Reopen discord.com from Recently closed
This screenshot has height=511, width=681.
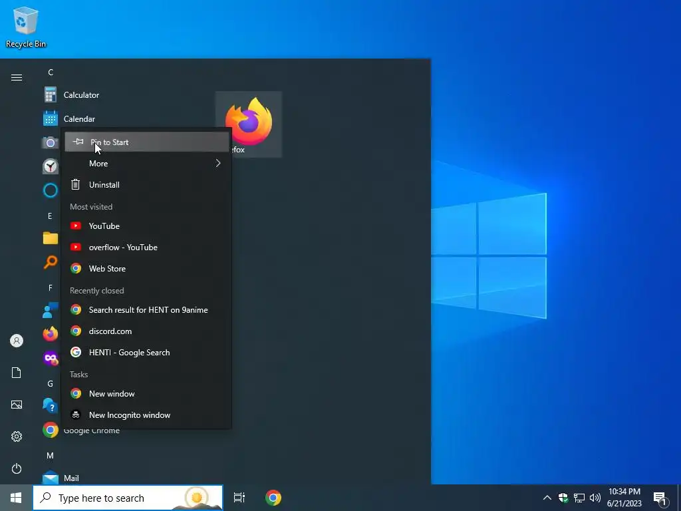point(147,331)
